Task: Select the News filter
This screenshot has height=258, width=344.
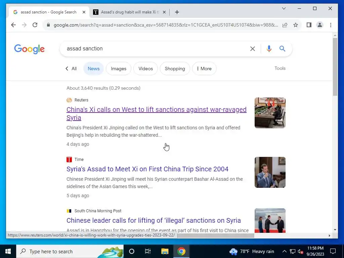Action: coord(93,69)
